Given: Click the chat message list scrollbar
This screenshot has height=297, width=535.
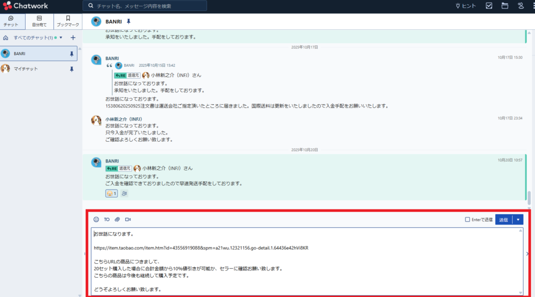Looking at the screenshot, I should click(x=529, y=198).
